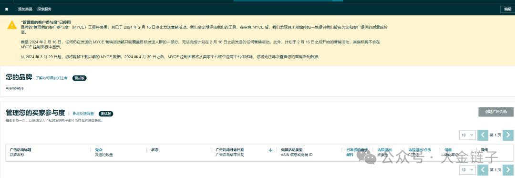Click the 状态 column header
The width and height of the screenshot is (515, 178).
click(154, 150)
